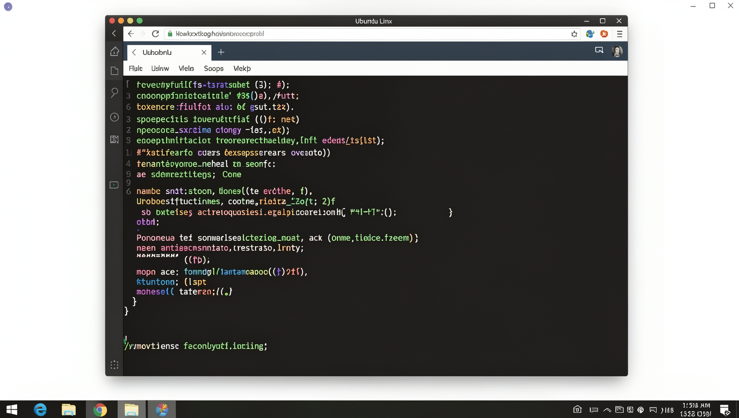The height and width of the screenshot is (418, 739).
Task: Launch Chrome from the taskbar
Action: (x=100, y=410)
